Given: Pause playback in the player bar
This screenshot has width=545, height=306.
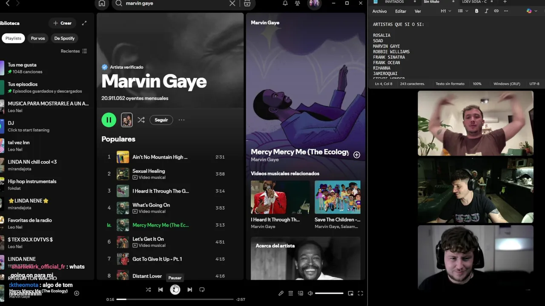Looking at the screenshot, I should click(x=175, y=289).
